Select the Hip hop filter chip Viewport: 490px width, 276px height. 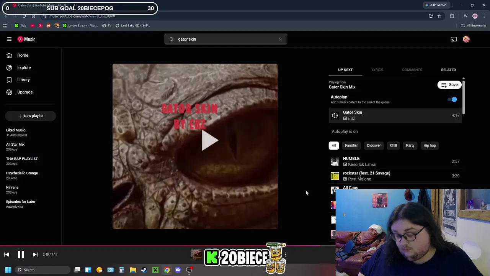coord(430,145)
